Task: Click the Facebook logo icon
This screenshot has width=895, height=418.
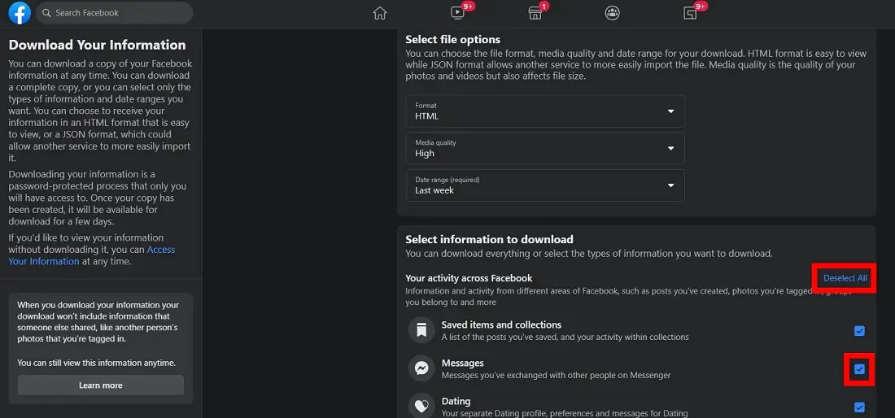Action: (19, 13)
